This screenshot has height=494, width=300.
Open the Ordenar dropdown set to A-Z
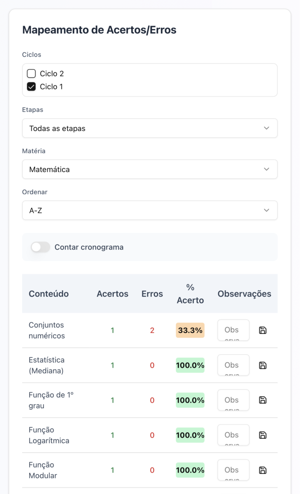(x=150, y=211)
